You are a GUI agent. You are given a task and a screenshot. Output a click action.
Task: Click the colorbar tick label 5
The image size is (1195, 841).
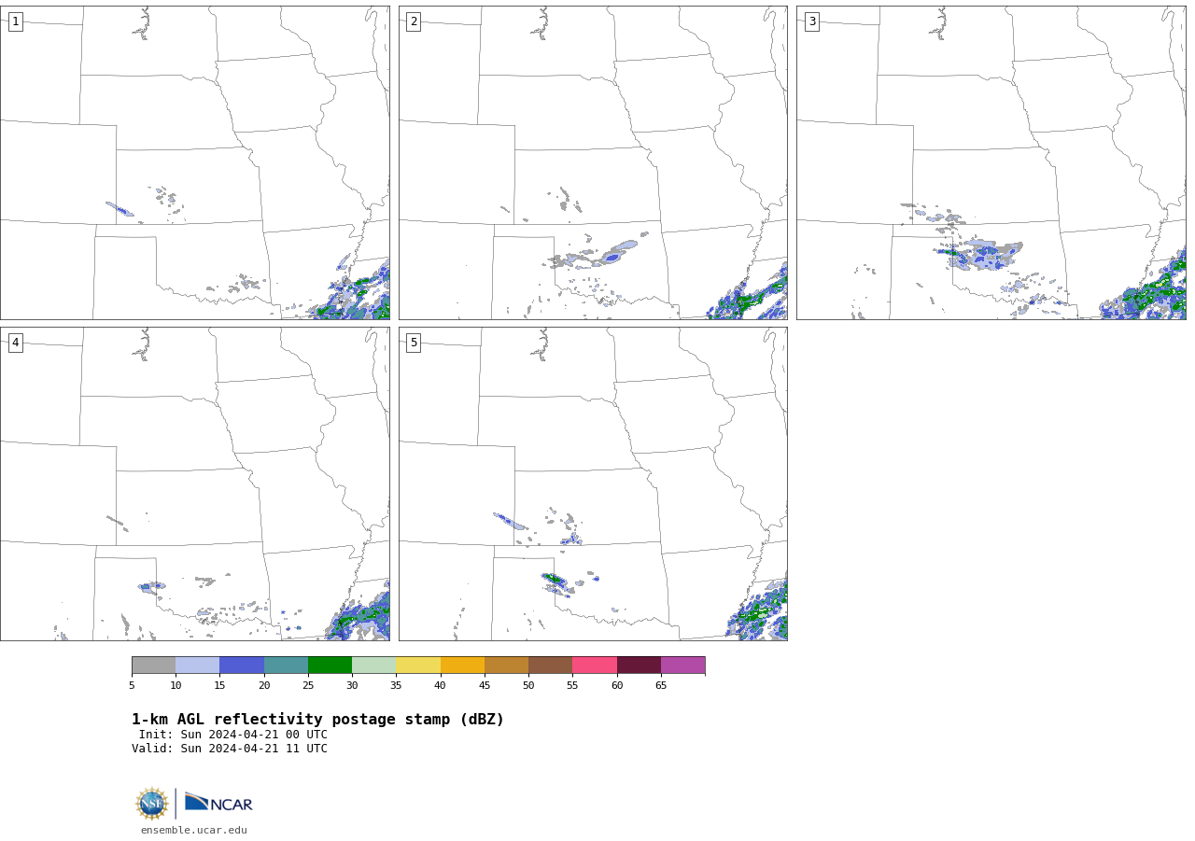(132, 686)
